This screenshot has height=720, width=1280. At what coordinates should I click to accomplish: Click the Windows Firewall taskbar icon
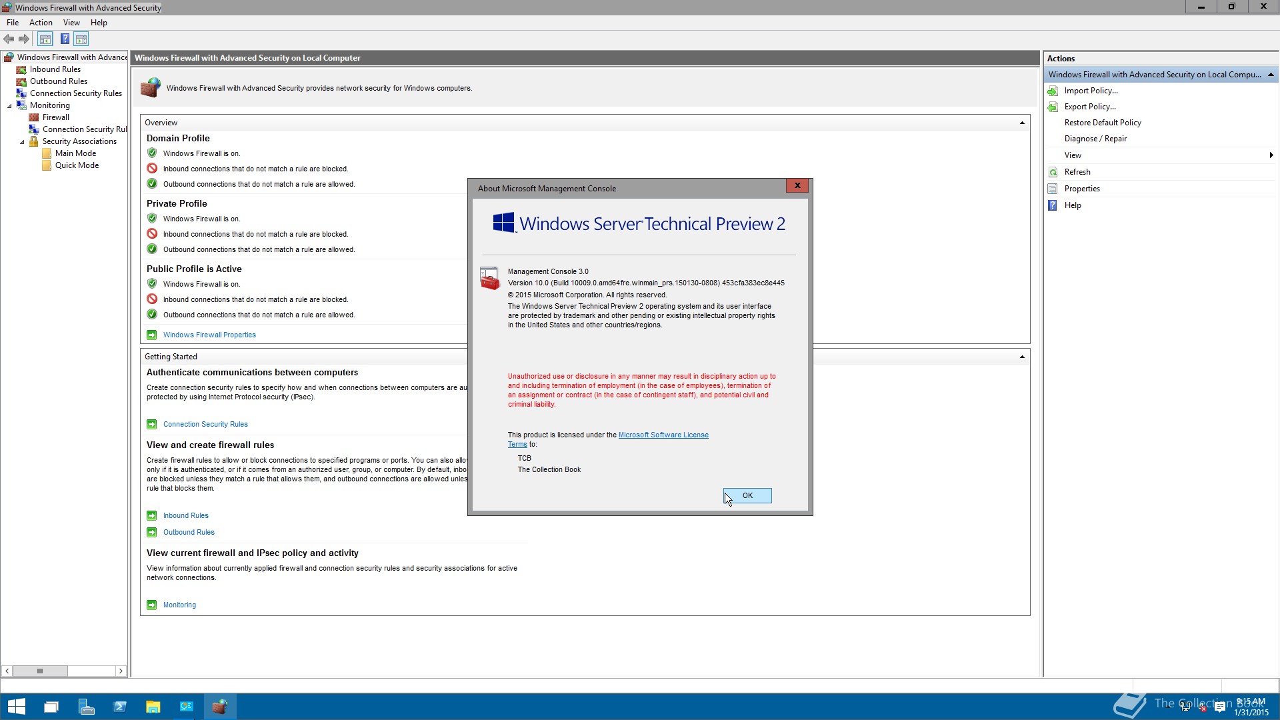pos(220,707)
